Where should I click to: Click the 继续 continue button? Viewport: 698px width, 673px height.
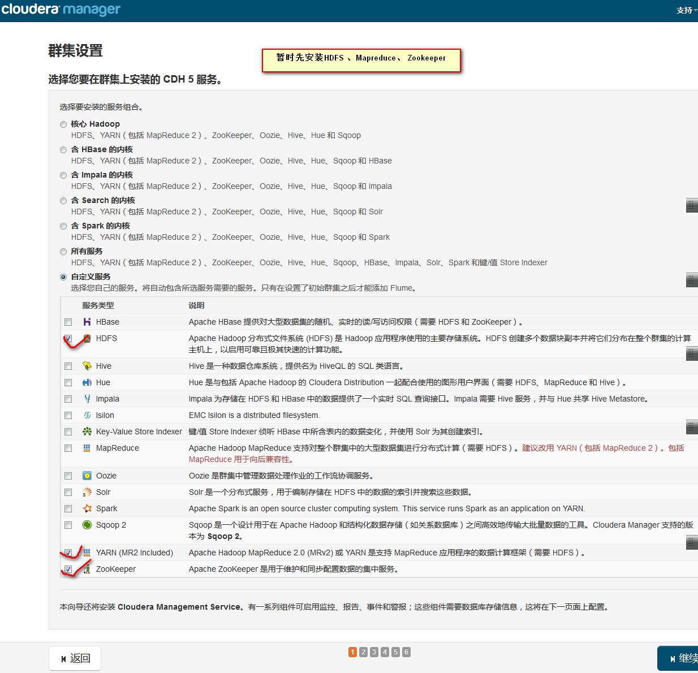coord(678,658)
